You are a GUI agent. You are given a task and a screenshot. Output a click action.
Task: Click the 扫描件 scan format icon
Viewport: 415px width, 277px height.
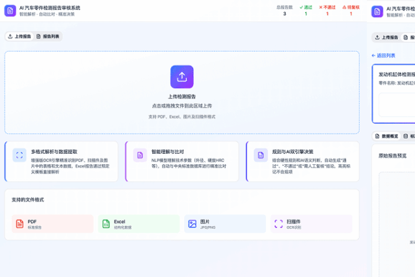coord(278,224)
